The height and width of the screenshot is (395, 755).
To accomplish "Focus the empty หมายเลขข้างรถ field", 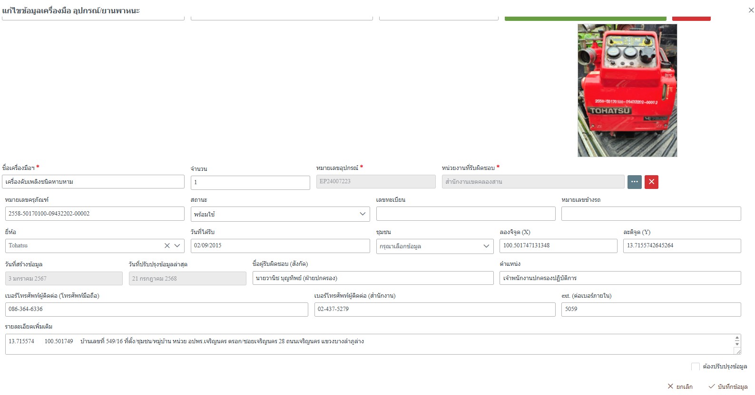I will click(651, 214).
